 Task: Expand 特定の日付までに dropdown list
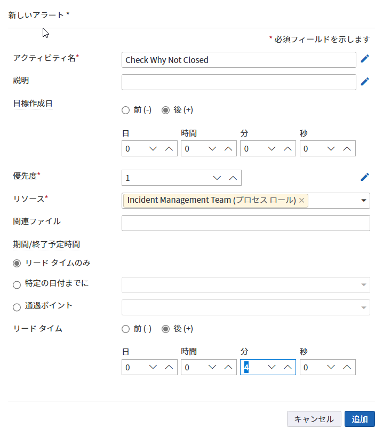pyautogui.click(x=364, y=285)
